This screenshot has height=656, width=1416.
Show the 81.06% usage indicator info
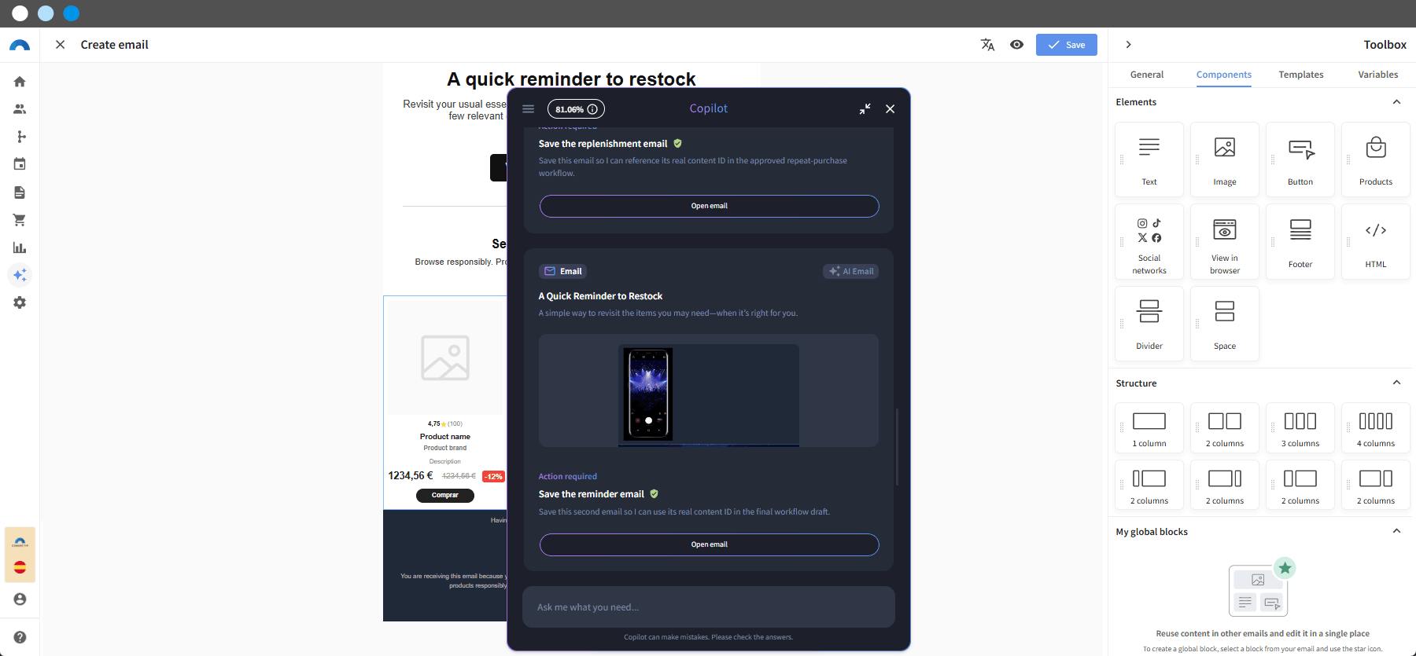click(x=576, y=109)
